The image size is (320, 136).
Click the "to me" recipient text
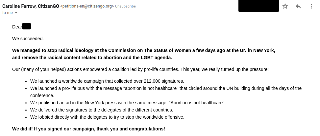click(x=7, y=12)
